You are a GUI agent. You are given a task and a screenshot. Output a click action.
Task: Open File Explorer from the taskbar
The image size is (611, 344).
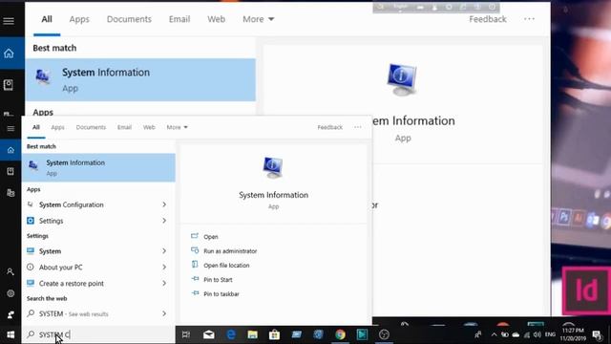click(x=252, y=334)
